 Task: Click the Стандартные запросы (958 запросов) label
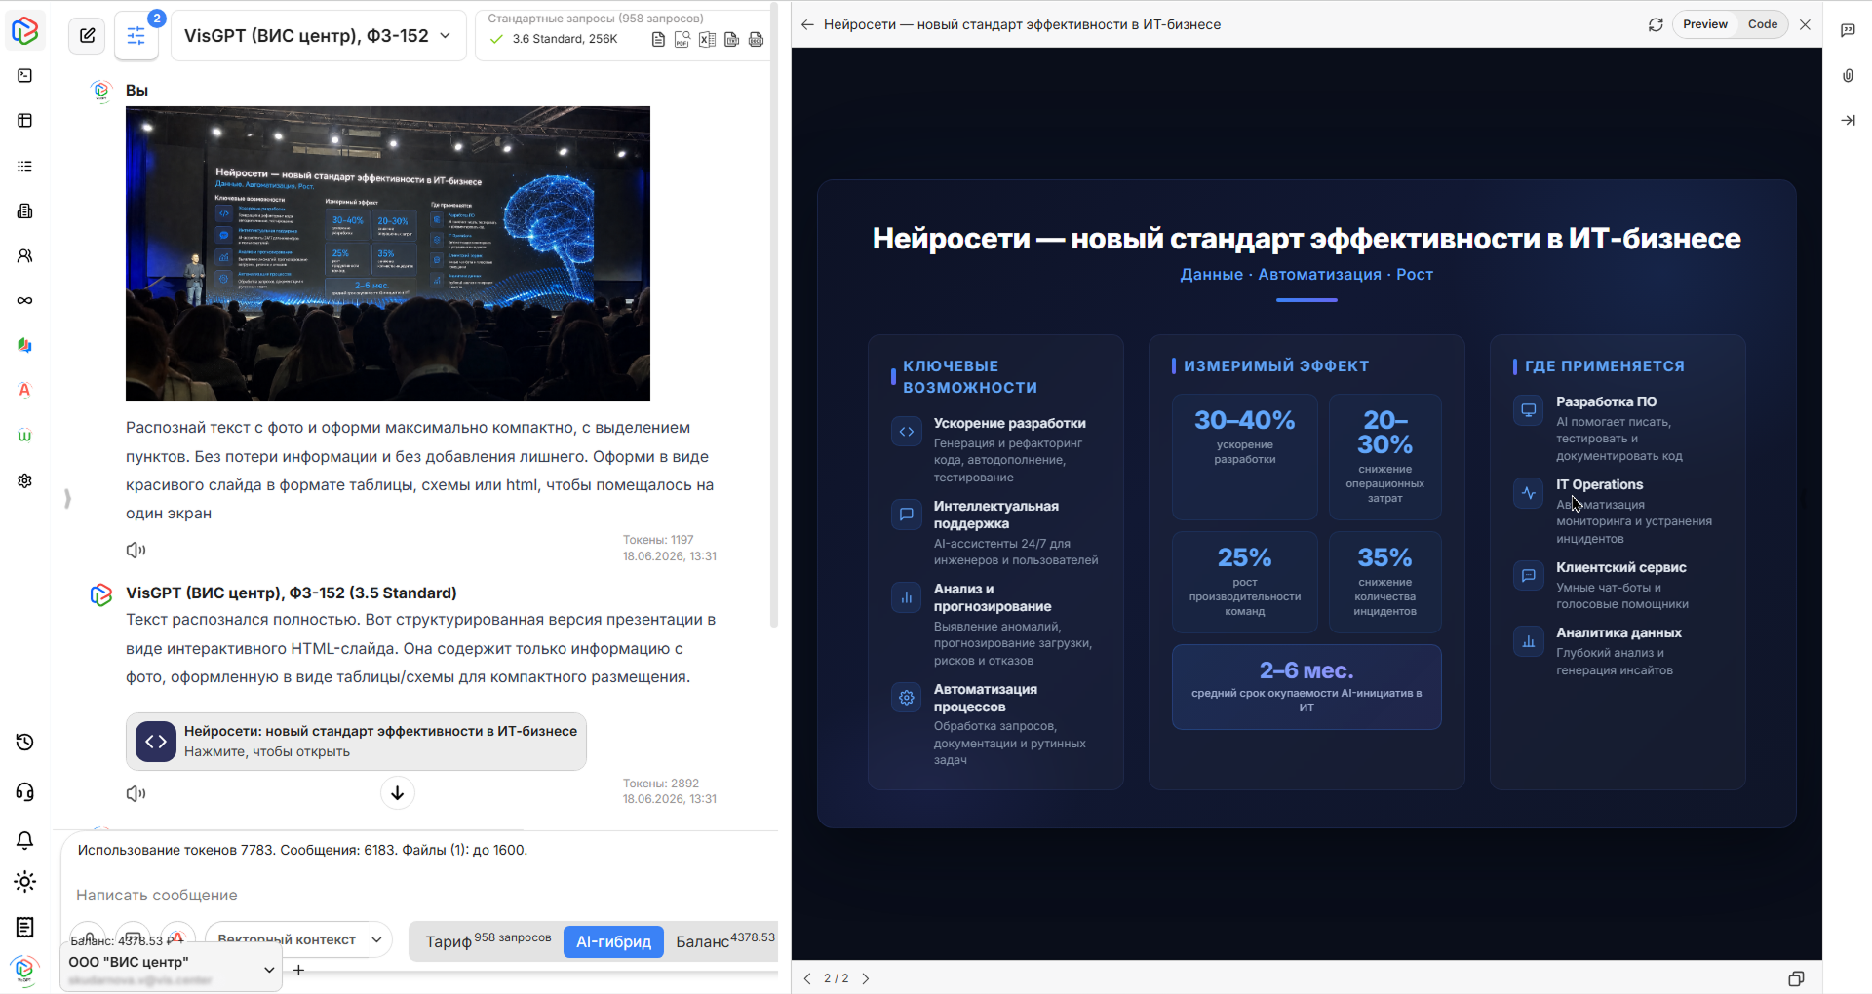pyautogui.click(x=596, y=19)
